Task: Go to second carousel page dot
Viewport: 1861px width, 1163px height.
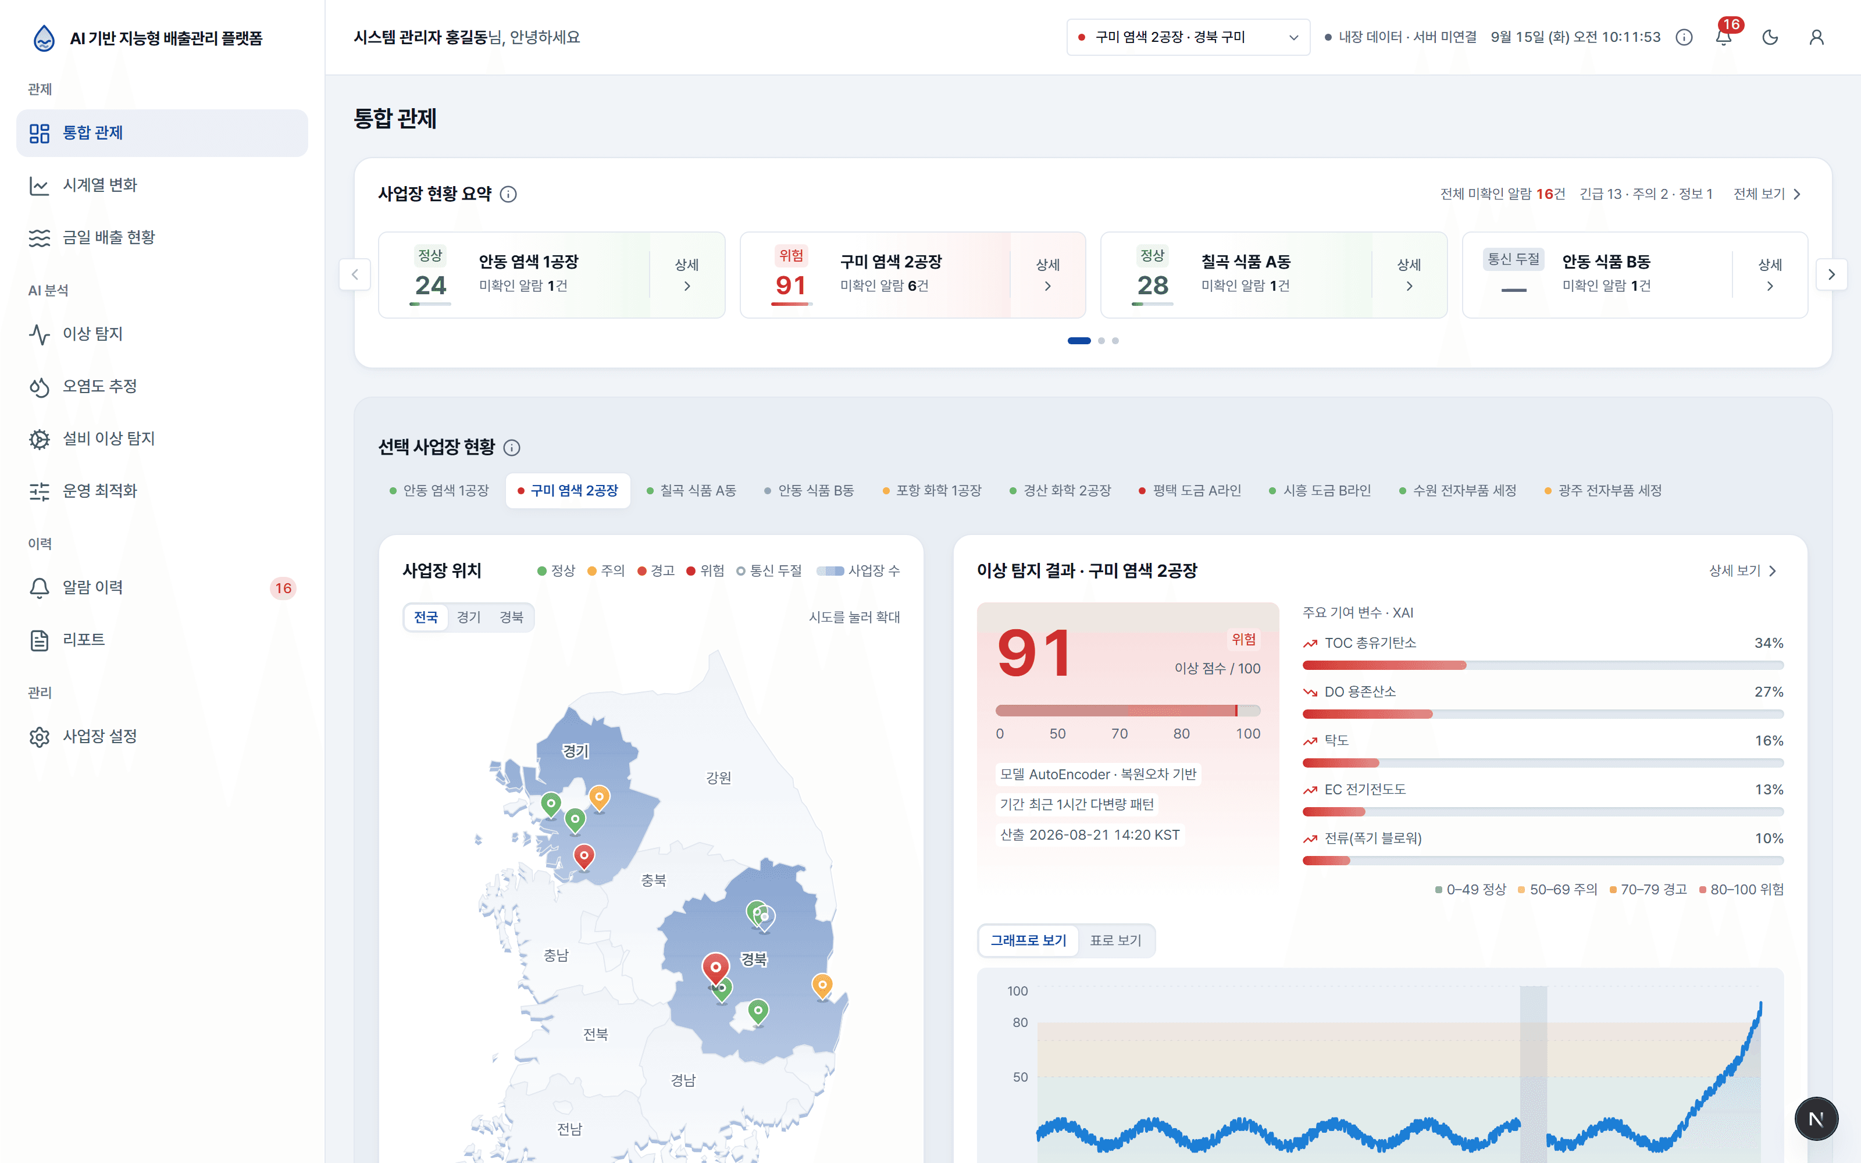Action: coord(1101,341)
